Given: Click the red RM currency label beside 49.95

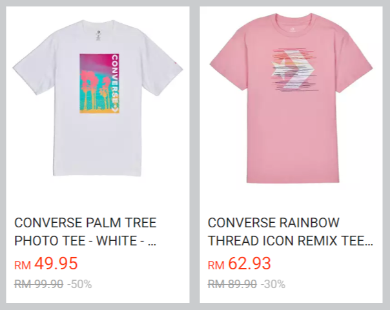Looking at the screenshot, I should click(23, 265).
